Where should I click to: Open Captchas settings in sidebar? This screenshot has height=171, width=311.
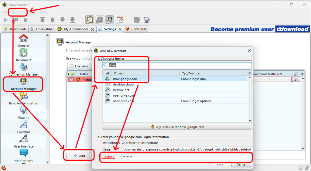point(23,127)
